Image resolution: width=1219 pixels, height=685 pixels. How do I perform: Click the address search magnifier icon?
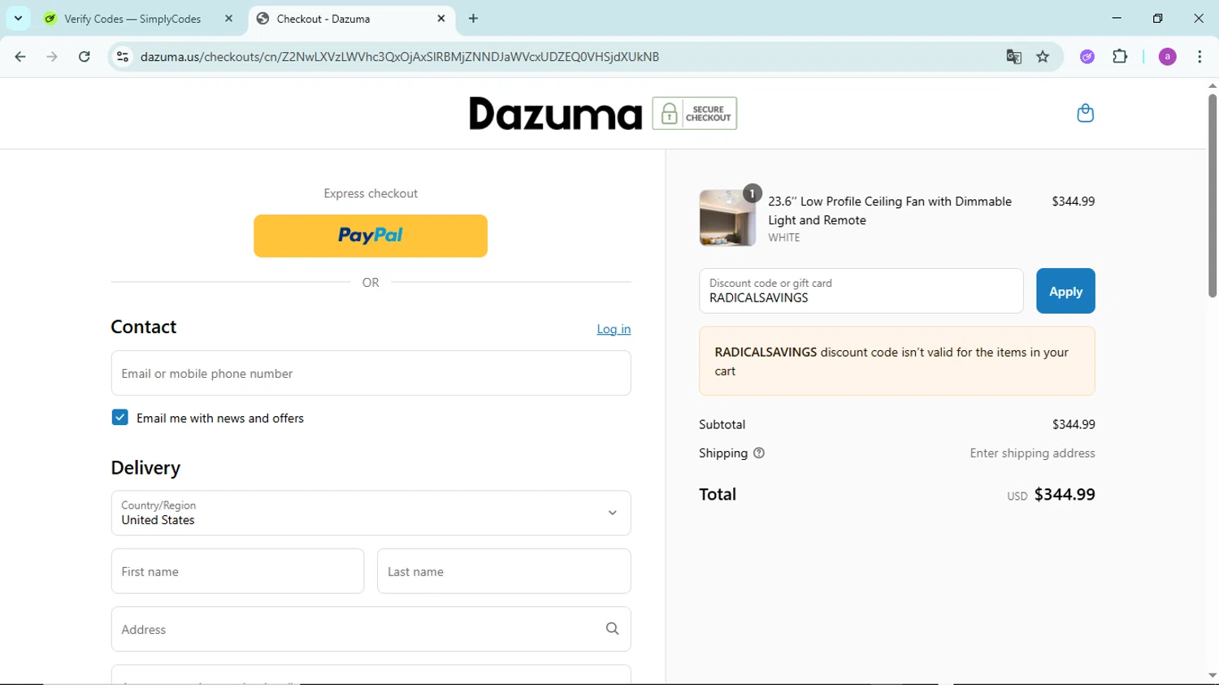(x=613, y=629)
